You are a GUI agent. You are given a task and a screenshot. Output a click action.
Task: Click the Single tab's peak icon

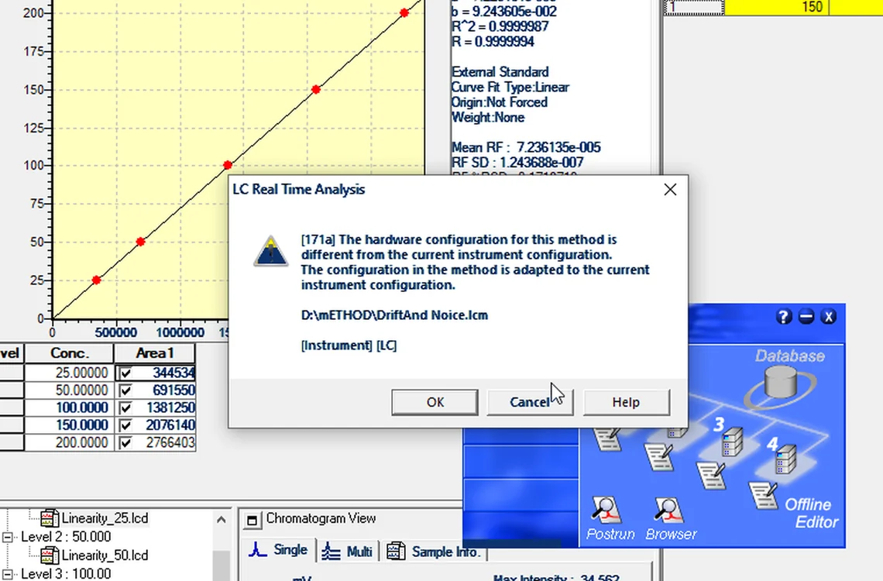click(x=258, y=549)
